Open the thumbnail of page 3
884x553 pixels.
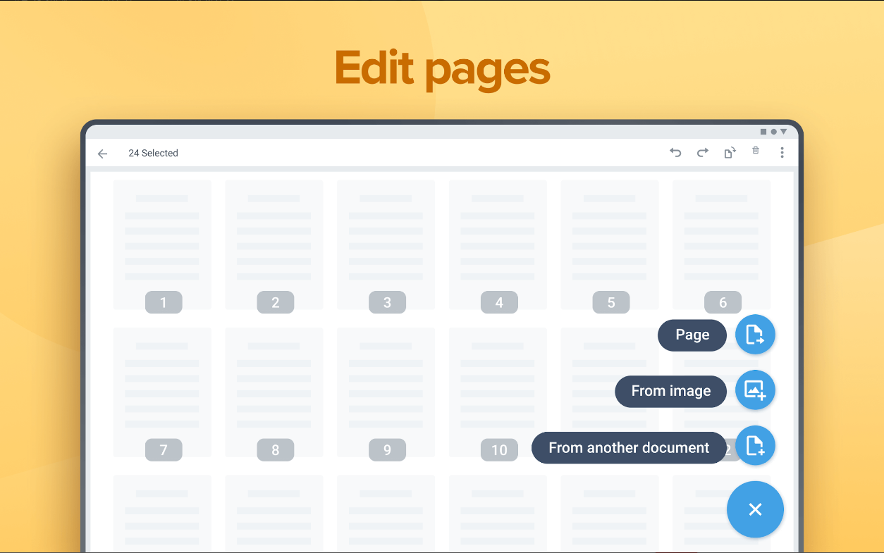pos(386,244)
